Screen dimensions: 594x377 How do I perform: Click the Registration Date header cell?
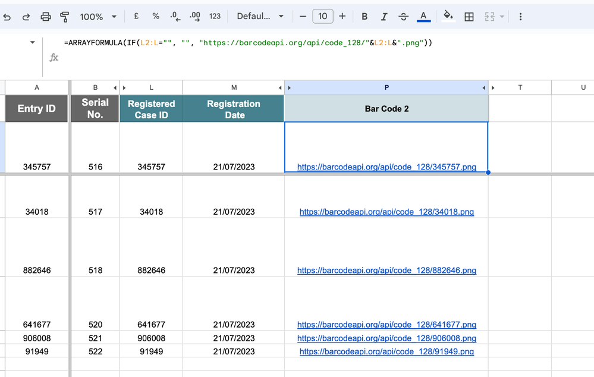pyautogui.click(x=234, y=108)
